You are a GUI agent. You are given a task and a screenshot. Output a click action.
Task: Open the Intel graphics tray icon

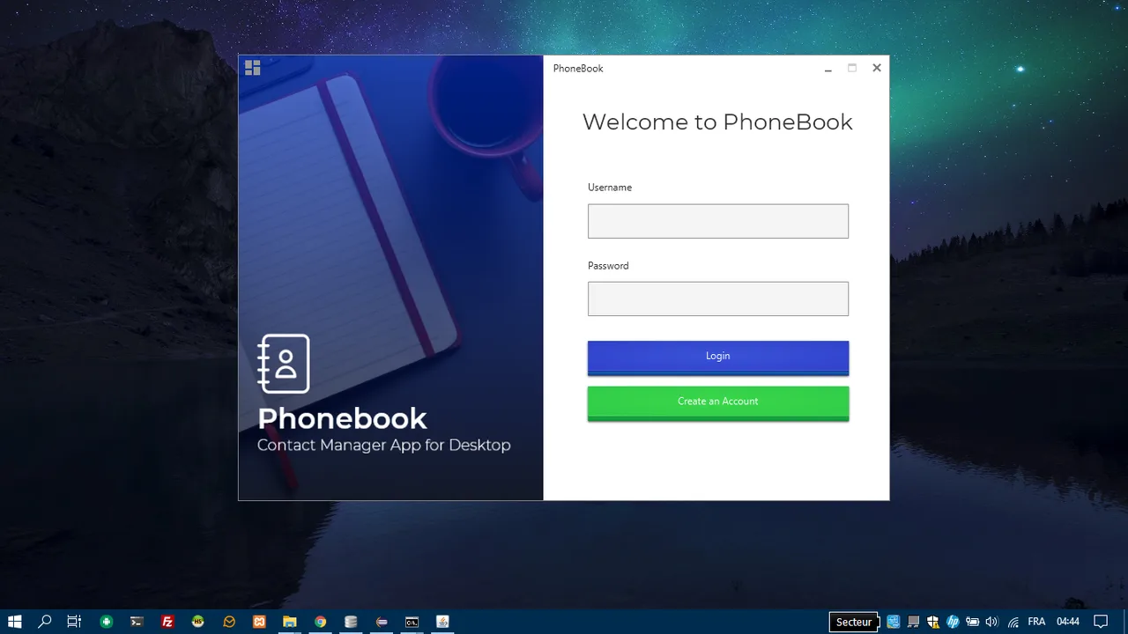click(x=893, y=622)
